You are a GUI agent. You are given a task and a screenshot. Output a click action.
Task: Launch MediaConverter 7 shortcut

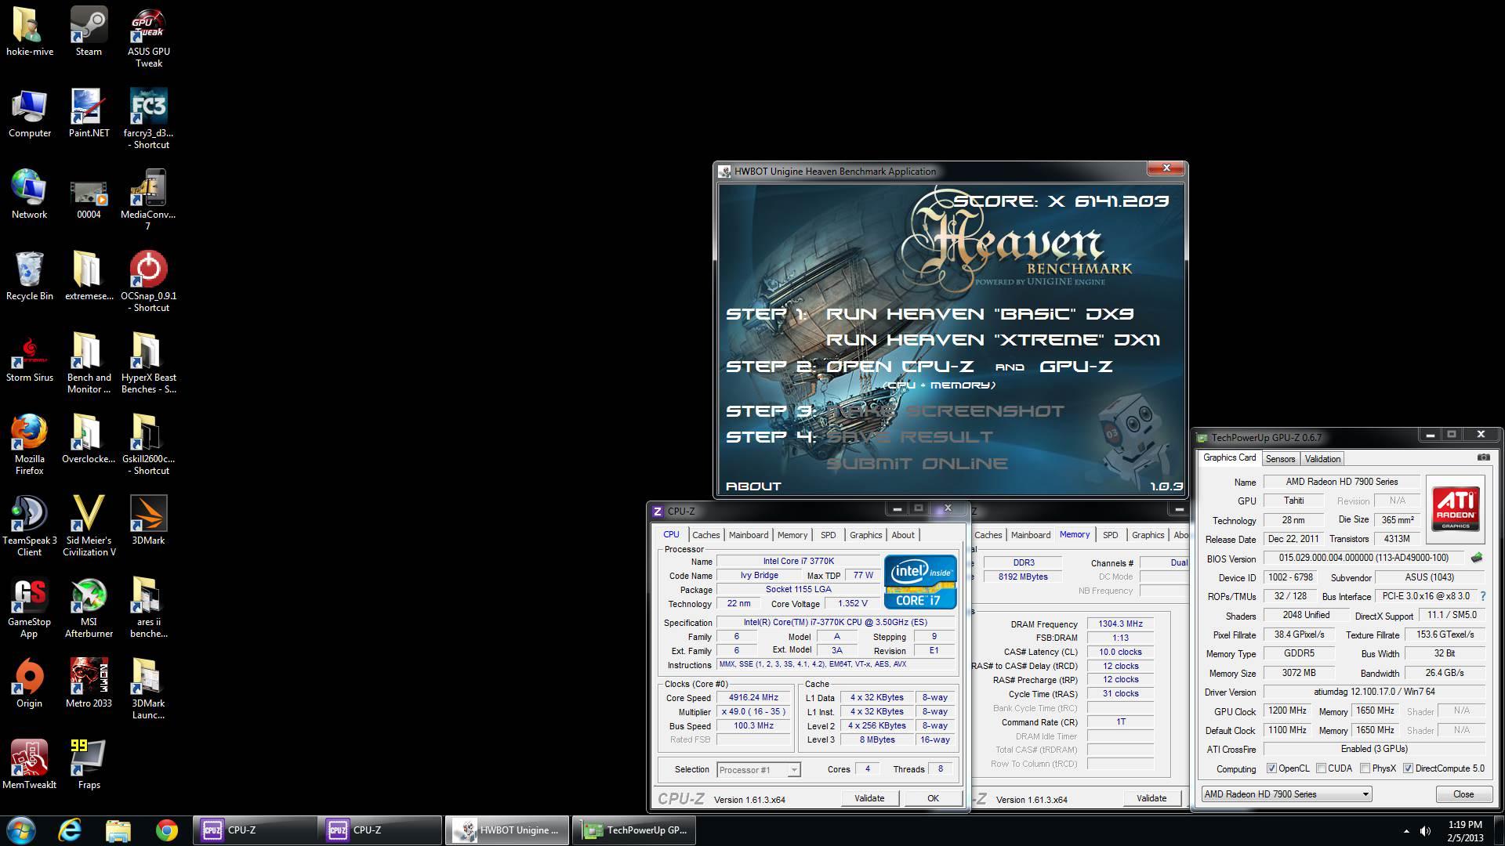(x=148, y=200)
